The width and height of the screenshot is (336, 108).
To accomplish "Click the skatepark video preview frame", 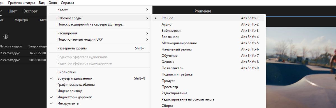I will (x=301, y=67).
